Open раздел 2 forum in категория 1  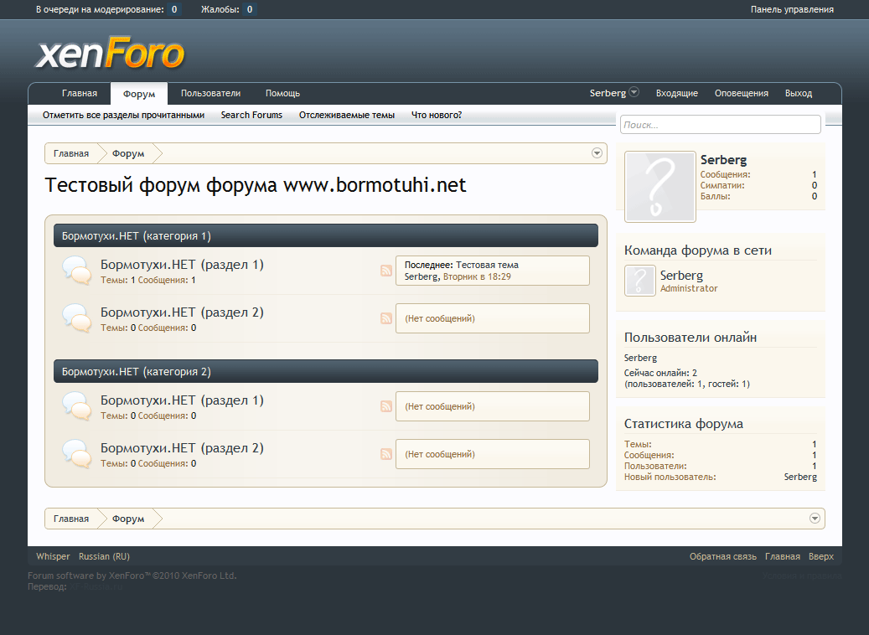[182, 312]
